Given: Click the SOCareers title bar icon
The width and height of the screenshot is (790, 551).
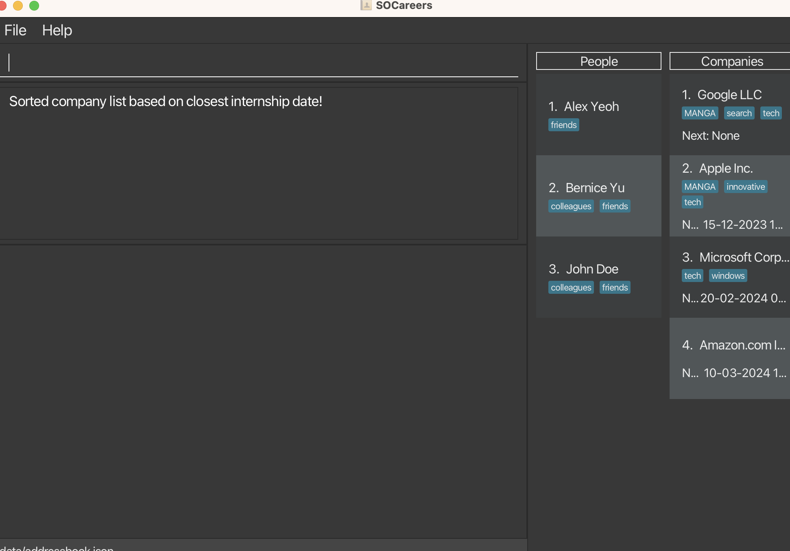Looking at the screenshot, I should [366, 5].
